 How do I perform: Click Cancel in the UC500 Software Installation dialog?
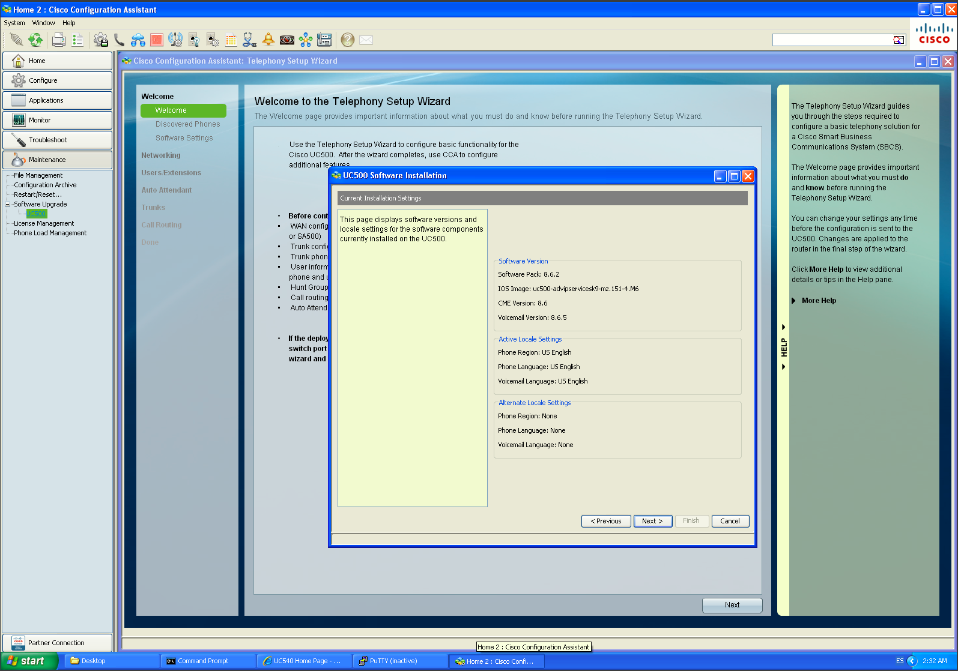point(730,521)
